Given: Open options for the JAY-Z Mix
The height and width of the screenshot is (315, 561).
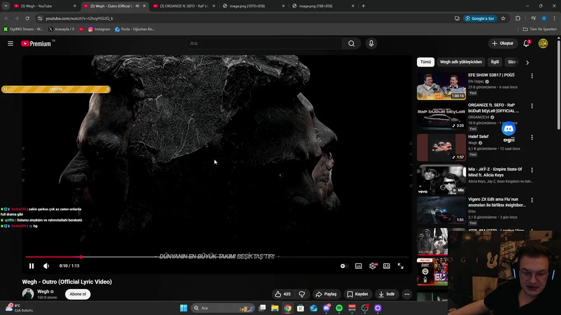Looking at the screenshot, I should pyautogui.click(x=532, y=170).
